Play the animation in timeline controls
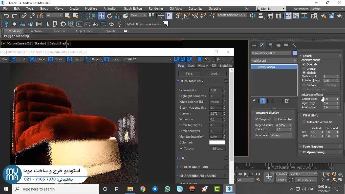345x194 pixels. pyautogui.click(x=245, y=174)
